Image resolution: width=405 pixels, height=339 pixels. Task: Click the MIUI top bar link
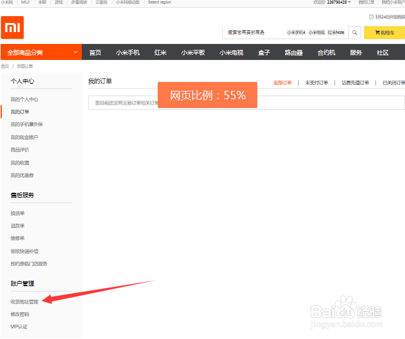tap(25, 2)
